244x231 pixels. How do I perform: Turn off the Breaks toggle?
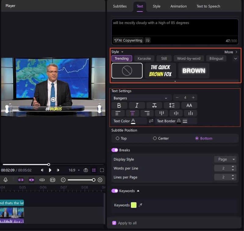tap(115, 150)
